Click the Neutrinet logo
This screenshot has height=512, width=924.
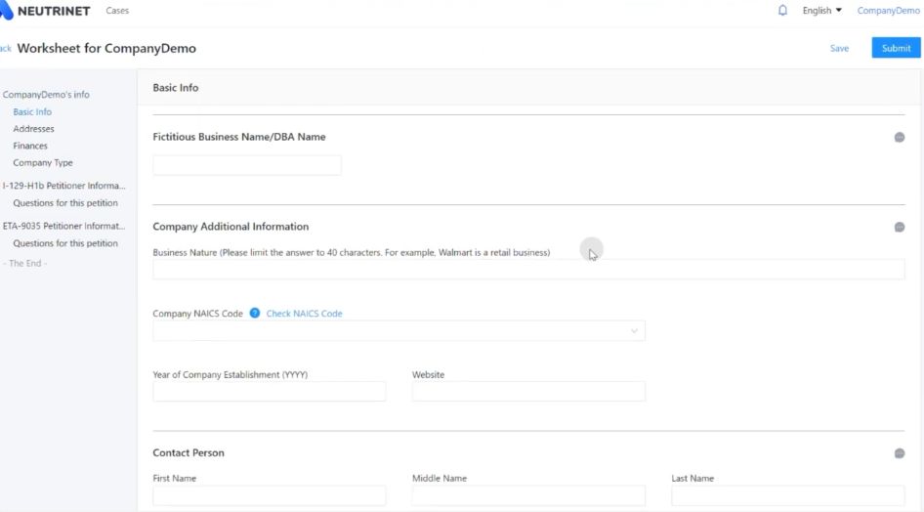[x=45, y=11]
